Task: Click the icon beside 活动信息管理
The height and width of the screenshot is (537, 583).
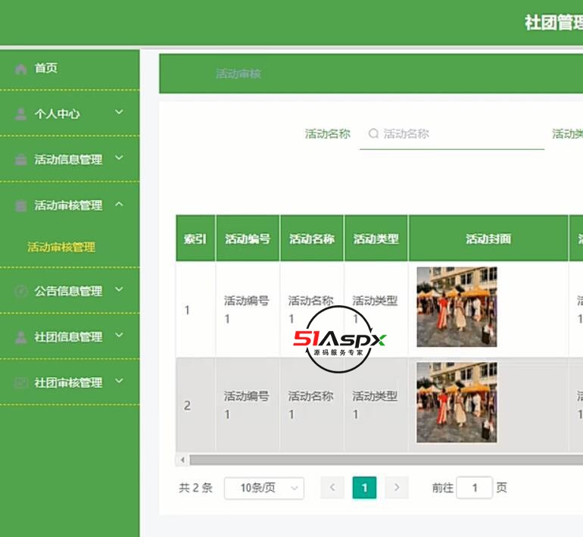Action: (21, 160)
